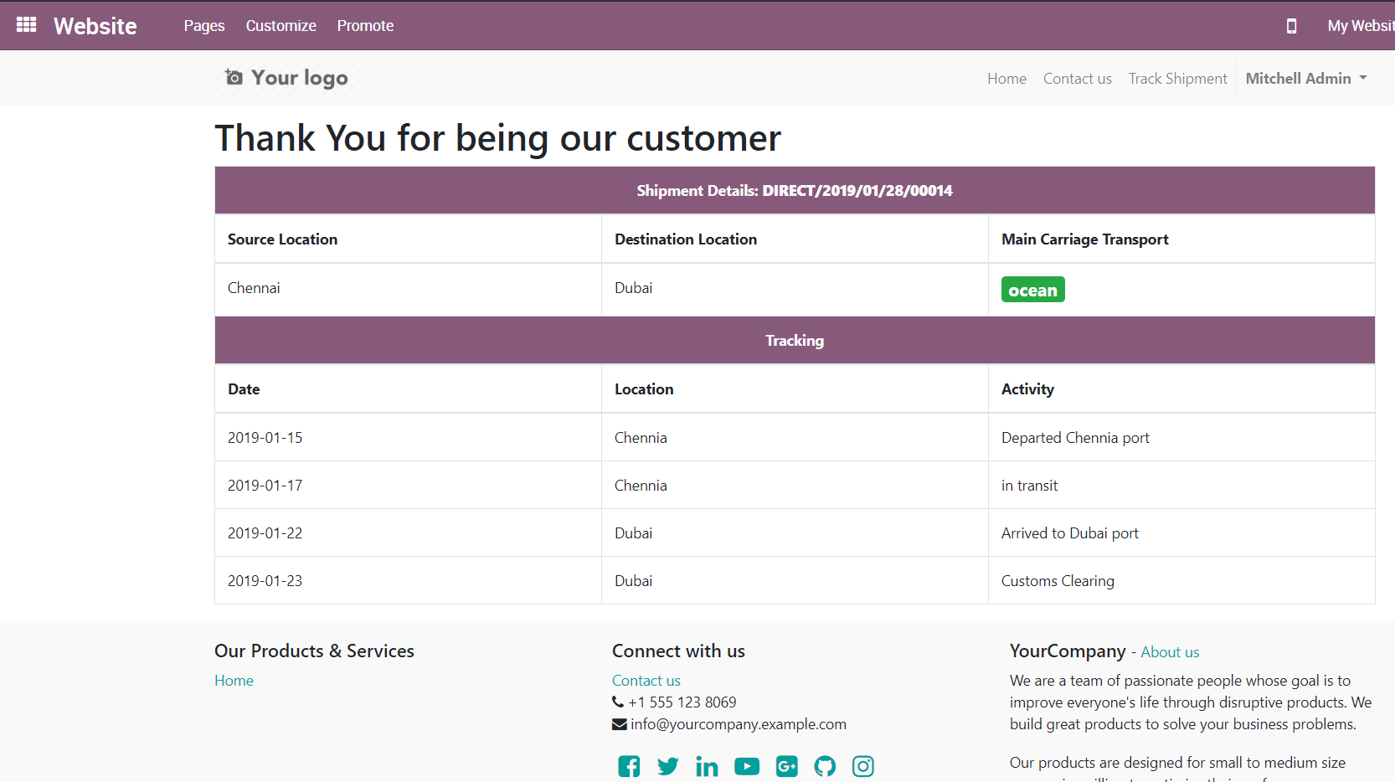The height and width of the screenshot is (782, 1395).
Task: Click the Google Plus icon
Action: click(786, 766)
